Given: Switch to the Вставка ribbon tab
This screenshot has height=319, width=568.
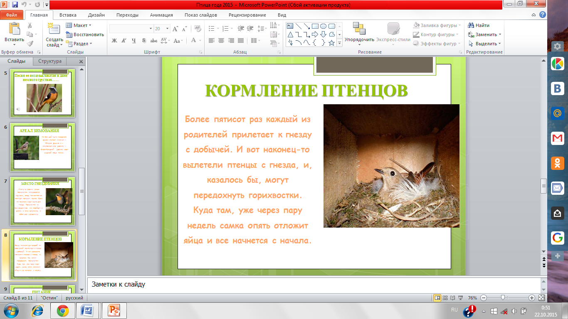Looking at the screenshot, I should coord(68,15).
